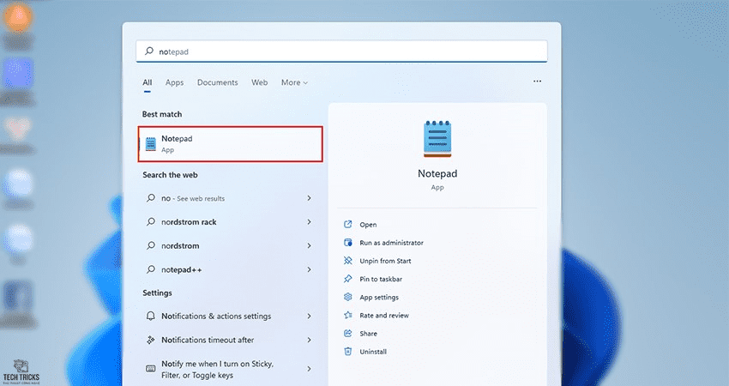This screenshot has height=386, width=729.
Task: Expand the Notify me when Sticky keys chevron
Action: pyautogui.click(x=309, y=369)
